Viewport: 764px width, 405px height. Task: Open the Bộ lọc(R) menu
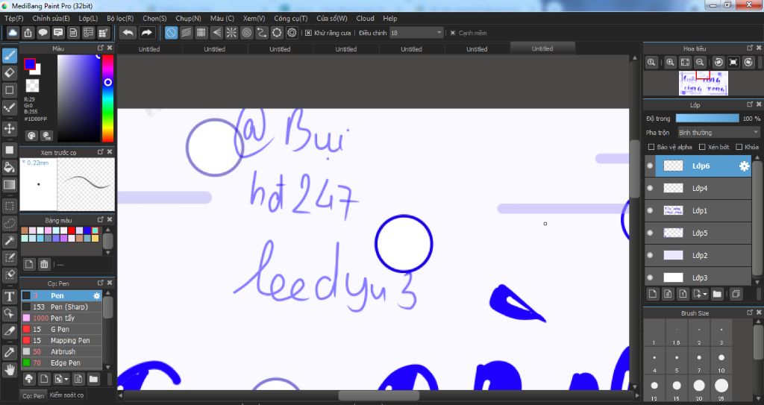tap(120, 19)
